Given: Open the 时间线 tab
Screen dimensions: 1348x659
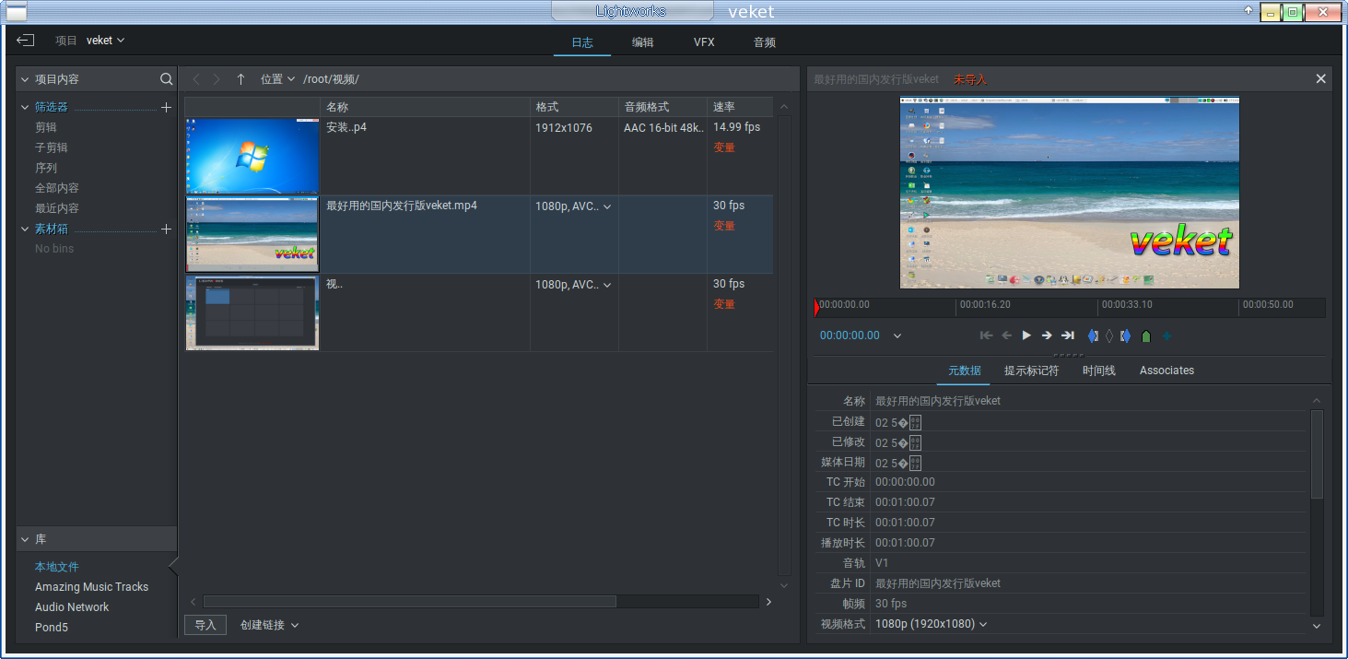Looking at the screenshot, I should 1099,371.
